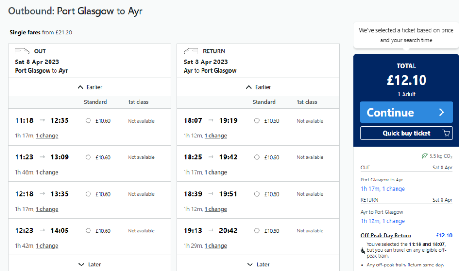Screen dimensions: 459x271
Task: Expand Later trains for the return journey
Action: [x=258, y=264]
